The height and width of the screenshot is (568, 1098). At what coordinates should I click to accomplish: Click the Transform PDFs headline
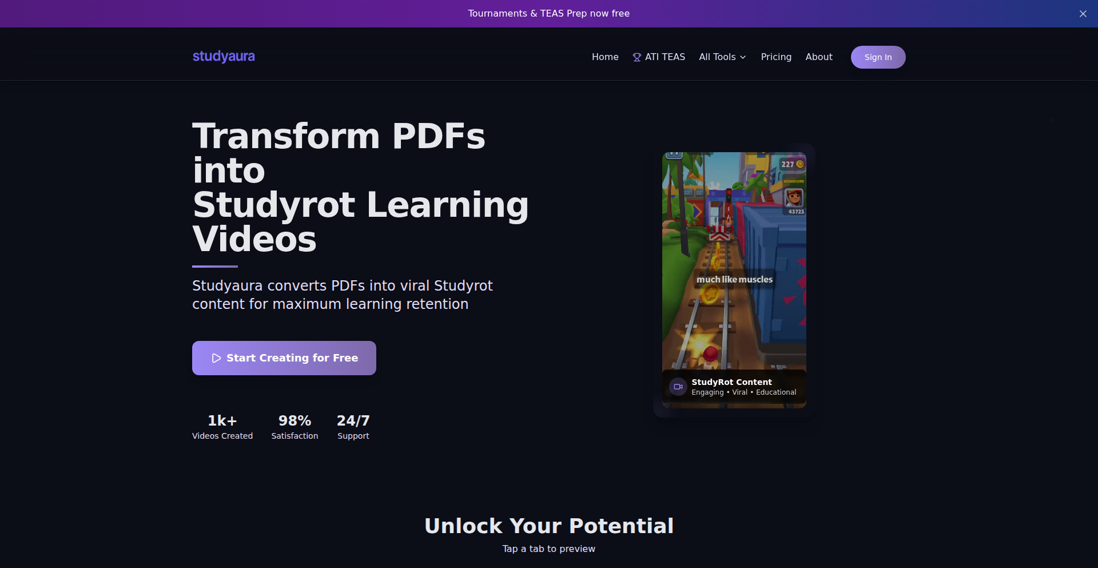[x=361, y=188]
